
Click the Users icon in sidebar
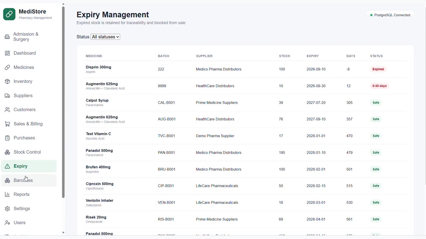coord(7,223)
